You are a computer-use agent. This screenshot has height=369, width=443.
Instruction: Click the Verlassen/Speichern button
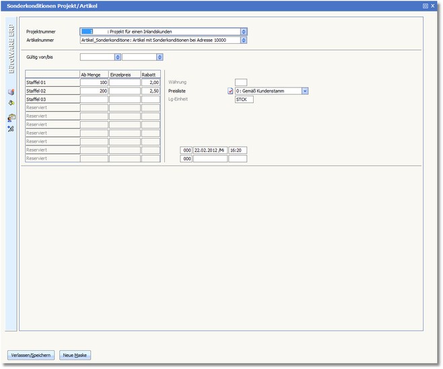coord(30,355)
